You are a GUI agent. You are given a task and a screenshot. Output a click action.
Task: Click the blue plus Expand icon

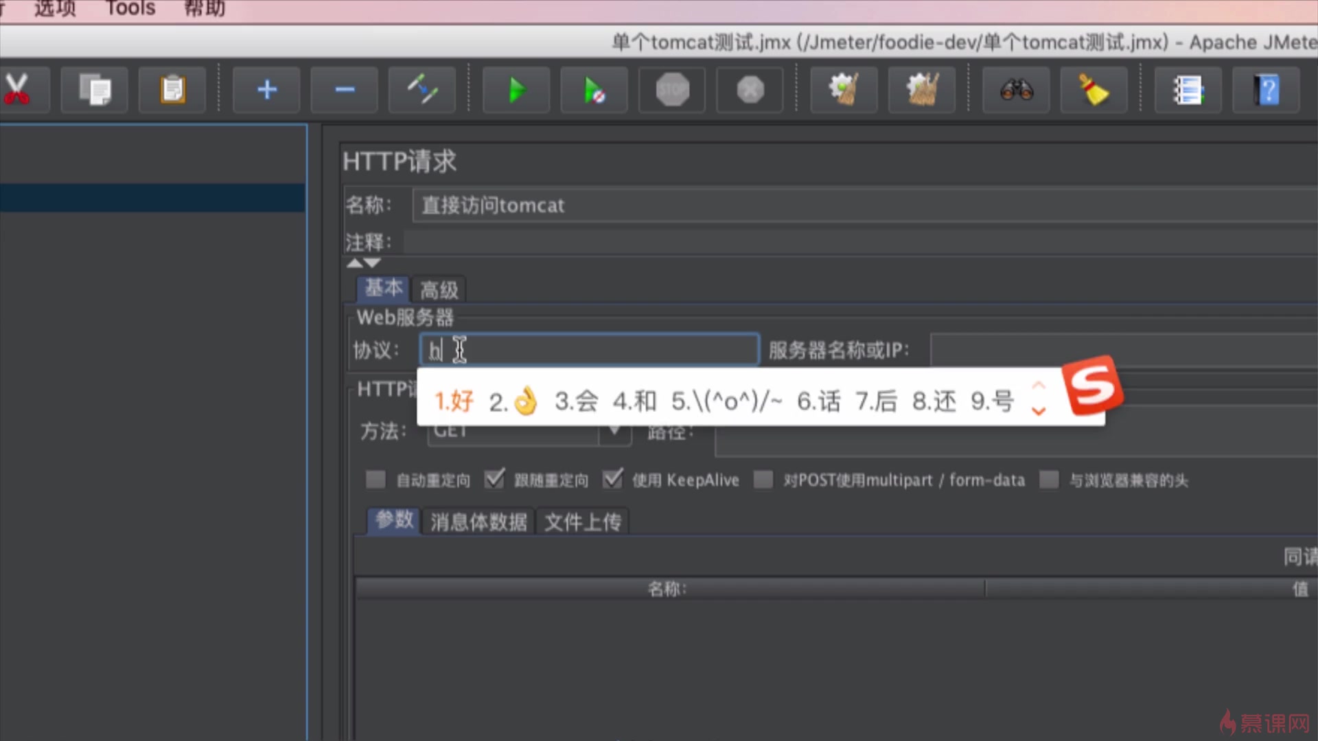pos(266,90)
